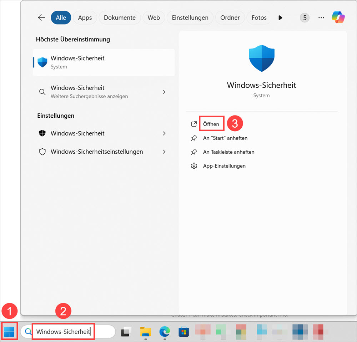Open the rewards badge showing 5
This screenshot has width=357, height=342.
tap(305, 17)
